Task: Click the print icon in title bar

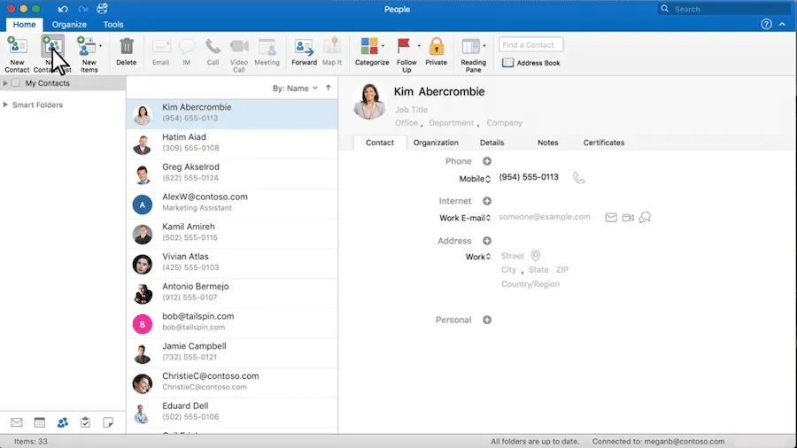Action: (x=102, y=8)
